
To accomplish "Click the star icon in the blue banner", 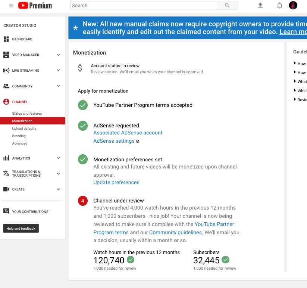I will pyautogui.click(x=75, y=28).
